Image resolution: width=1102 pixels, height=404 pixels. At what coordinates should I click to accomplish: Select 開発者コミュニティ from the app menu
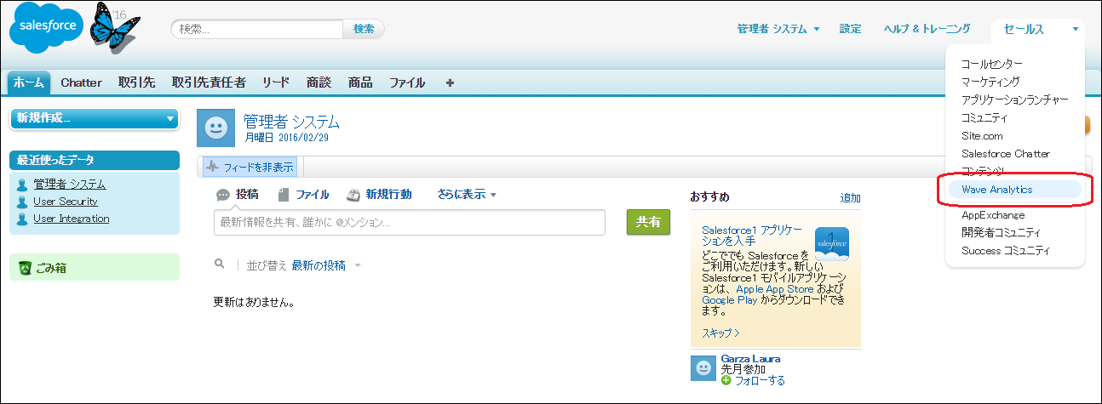point(1001,232)
